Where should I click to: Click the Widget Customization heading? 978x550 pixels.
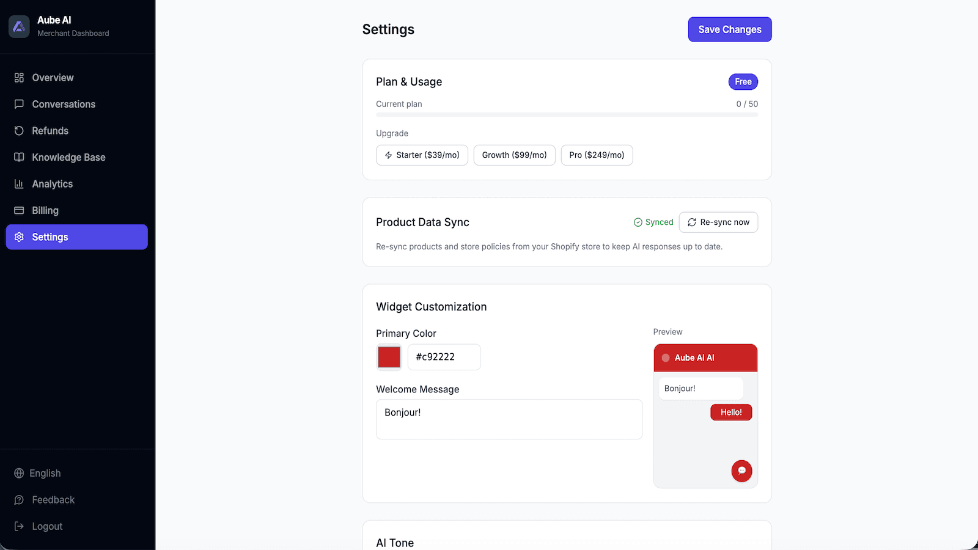(x=431, y=307)
